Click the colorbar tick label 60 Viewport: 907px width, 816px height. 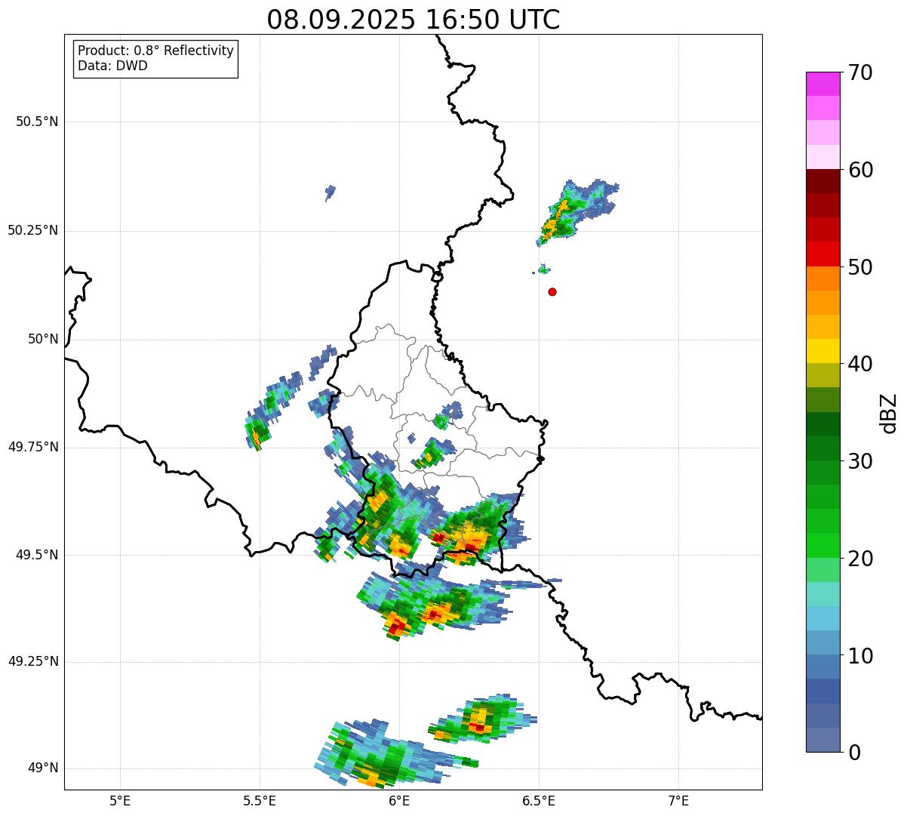tap(860, 170)
